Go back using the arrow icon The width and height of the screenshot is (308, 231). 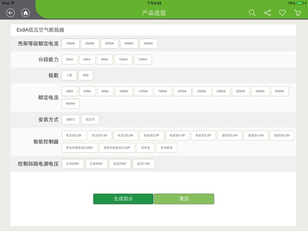pyautogui.click(x=10, y=13)
